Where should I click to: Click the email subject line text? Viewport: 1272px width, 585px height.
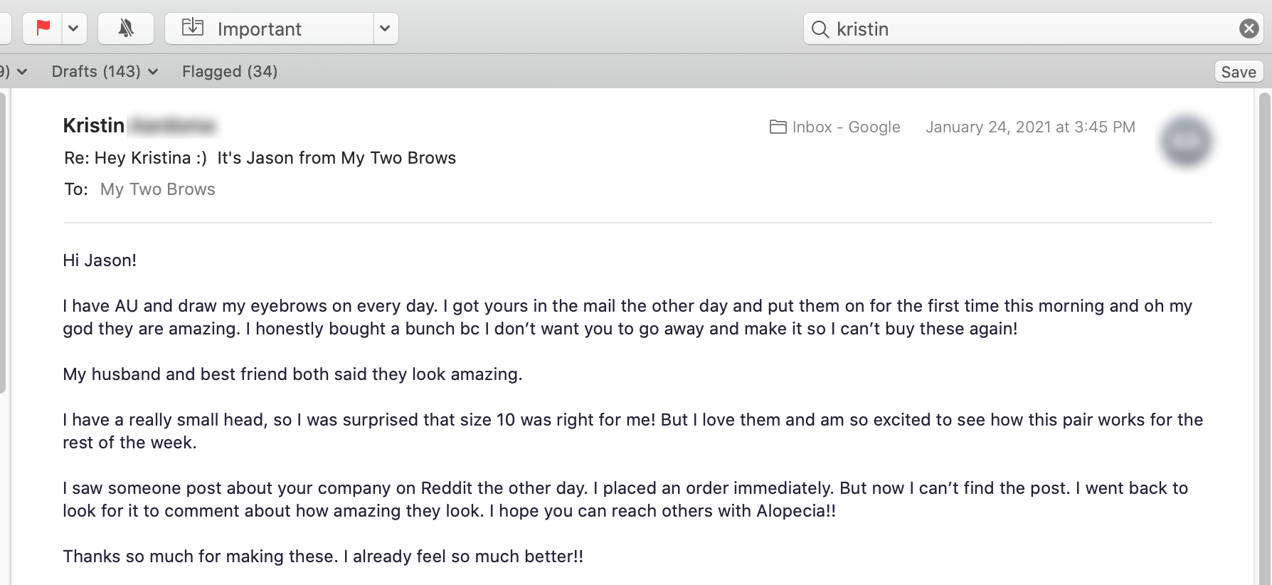click(x=260, y=158)
